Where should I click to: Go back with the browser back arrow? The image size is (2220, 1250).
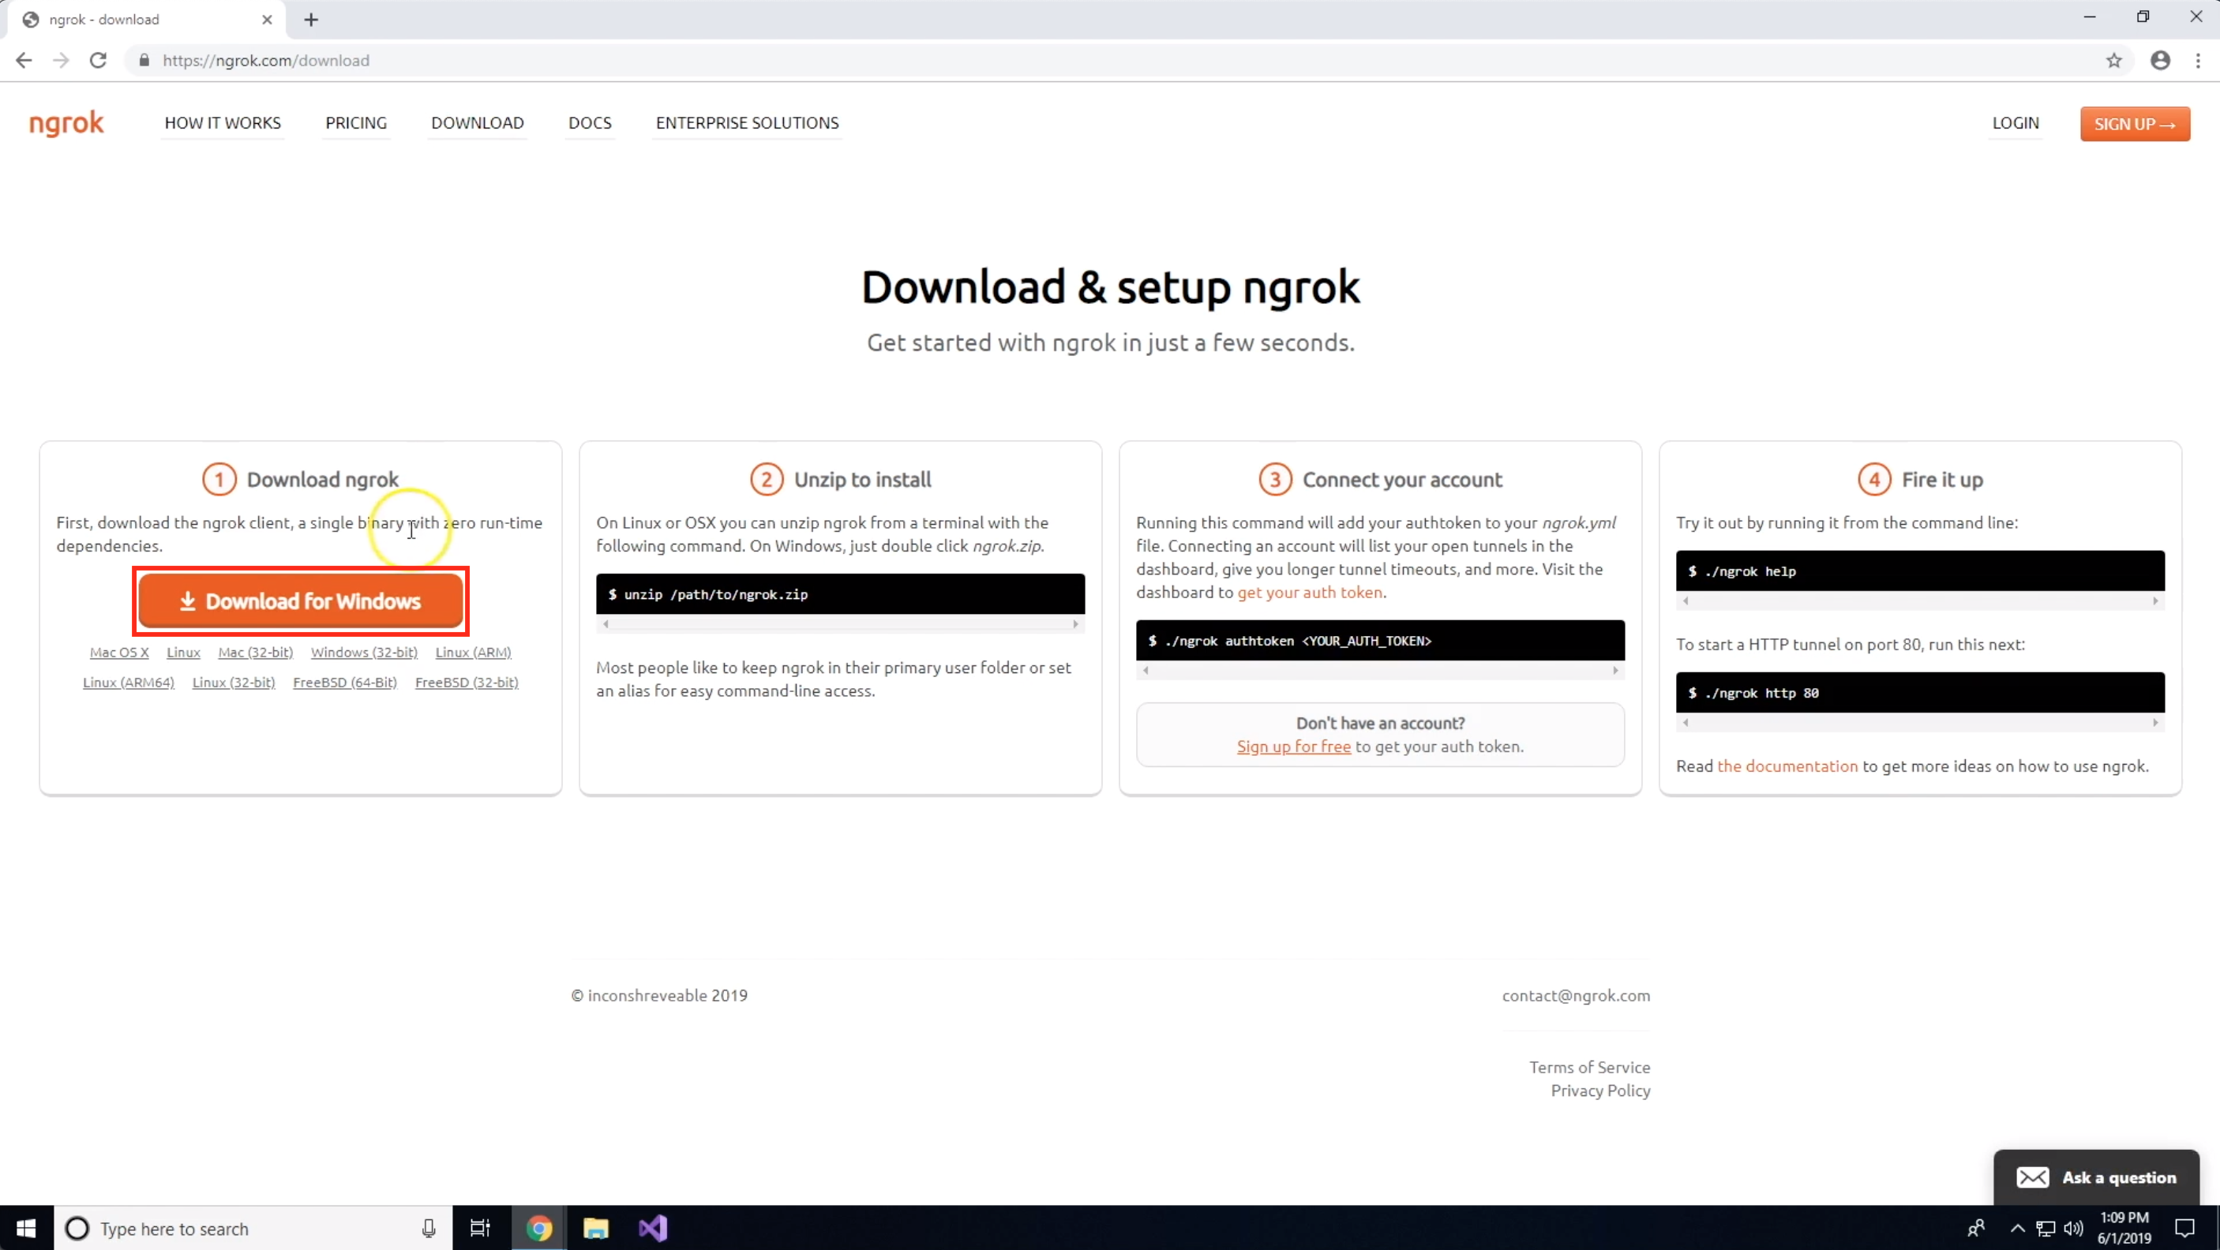click(x=24, y=60)
